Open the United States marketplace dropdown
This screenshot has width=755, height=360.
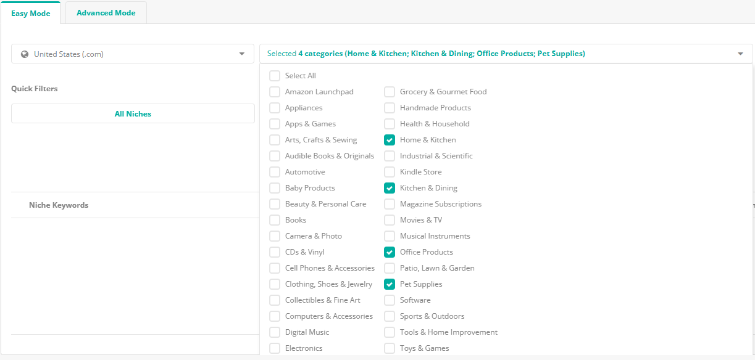(x=133, y=54)
